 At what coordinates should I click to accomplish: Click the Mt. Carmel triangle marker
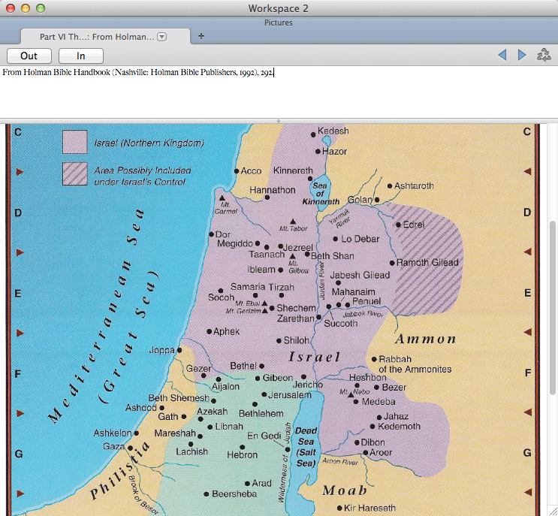coord(222,198)
